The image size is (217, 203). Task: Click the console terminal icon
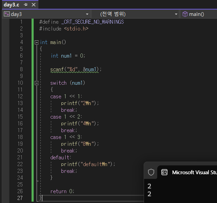(x=164, y=172)
